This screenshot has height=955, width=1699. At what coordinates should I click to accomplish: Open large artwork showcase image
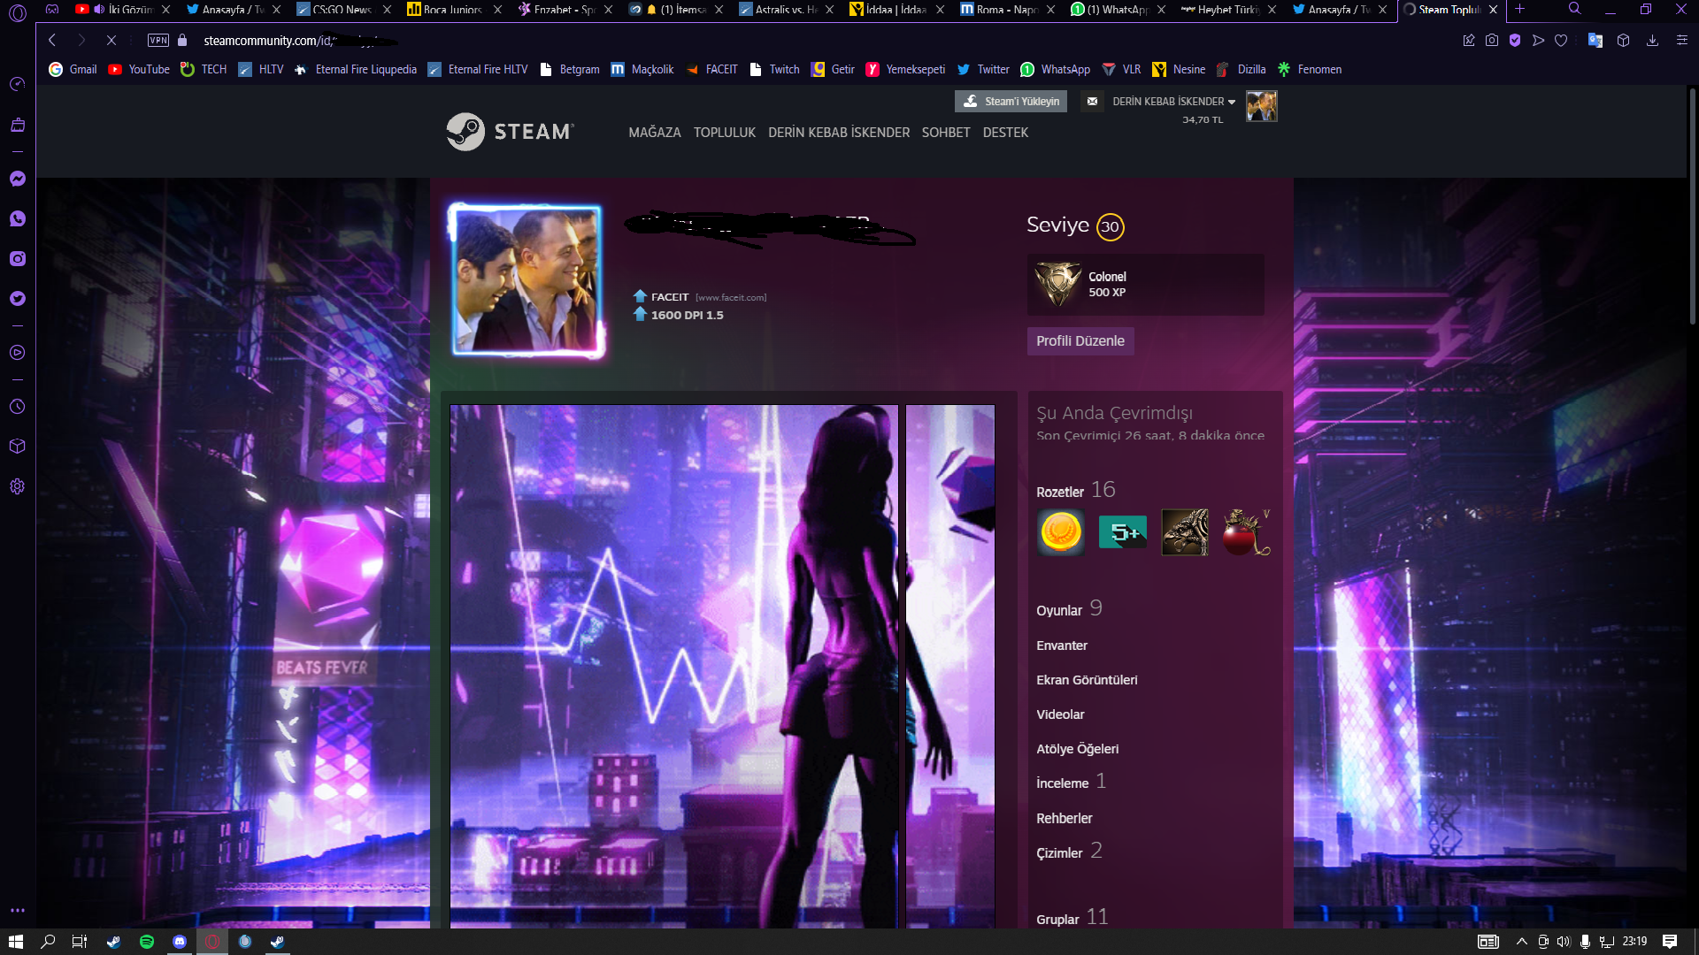(673, 666)
